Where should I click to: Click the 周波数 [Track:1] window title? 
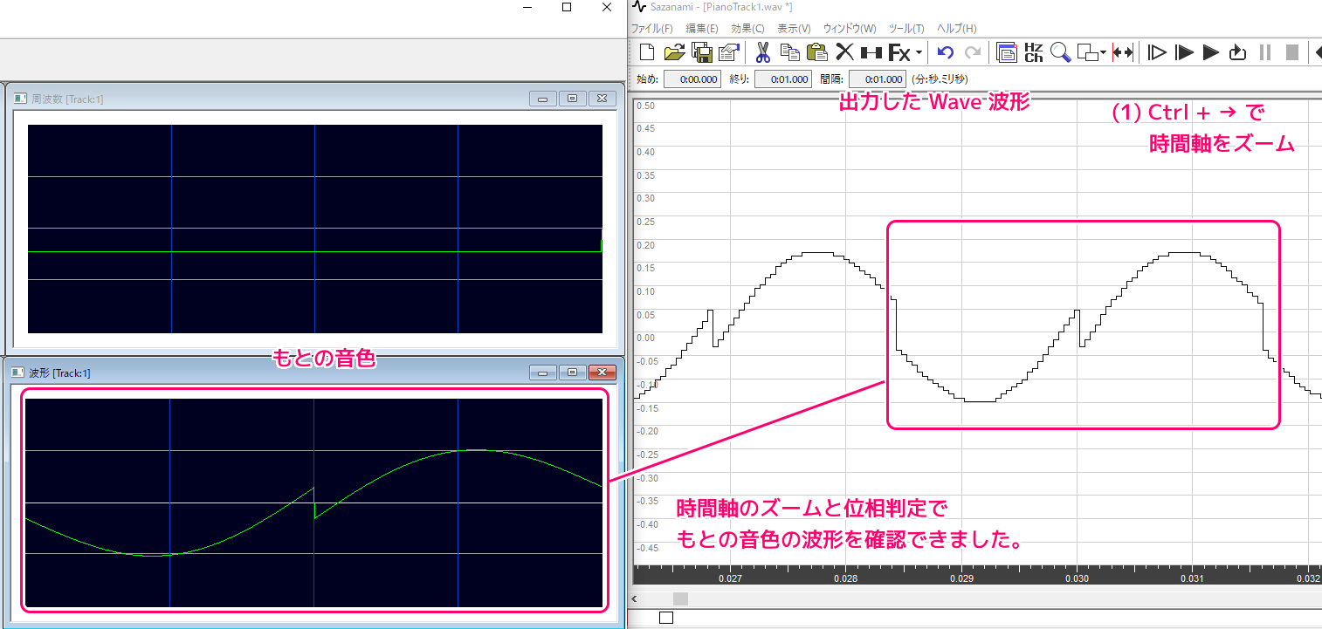pyautogui.click(x=67, y=99)
